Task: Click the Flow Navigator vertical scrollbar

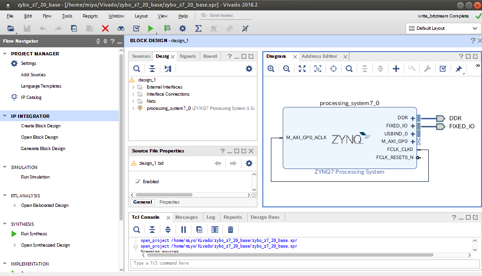Action: coord(121,137)
